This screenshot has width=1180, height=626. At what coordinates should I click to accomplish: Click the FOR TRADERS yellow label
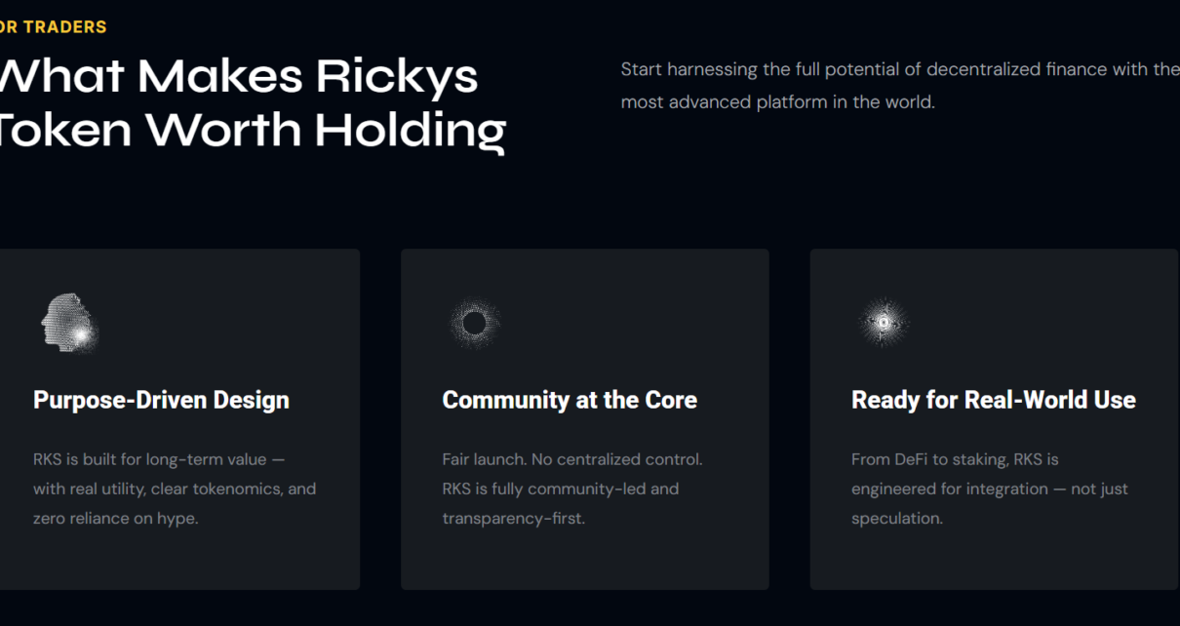(53, 27)
